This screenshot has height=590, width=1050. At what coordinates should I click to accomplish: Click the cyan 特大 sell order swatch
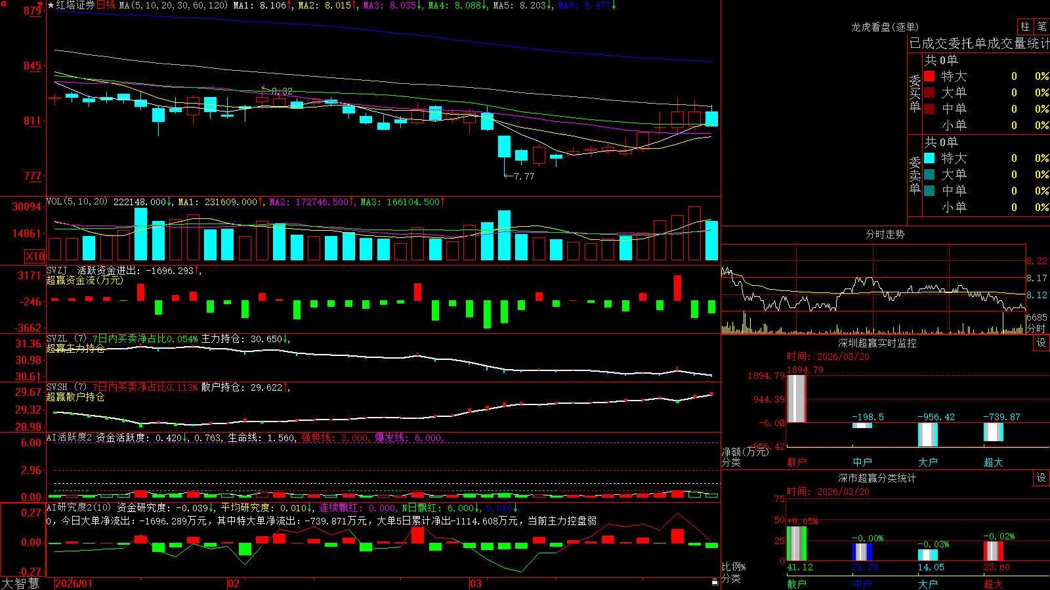[x=929, y=158]
